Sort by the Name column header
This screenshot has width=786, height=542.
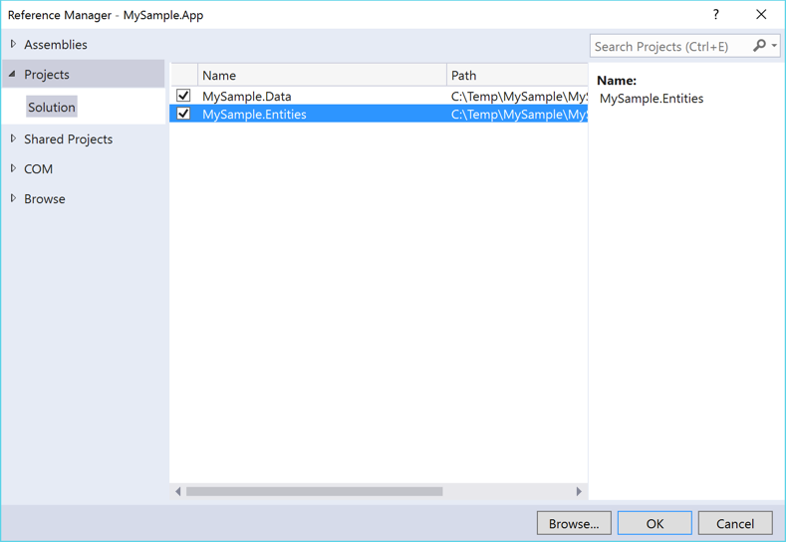(321, 76)
